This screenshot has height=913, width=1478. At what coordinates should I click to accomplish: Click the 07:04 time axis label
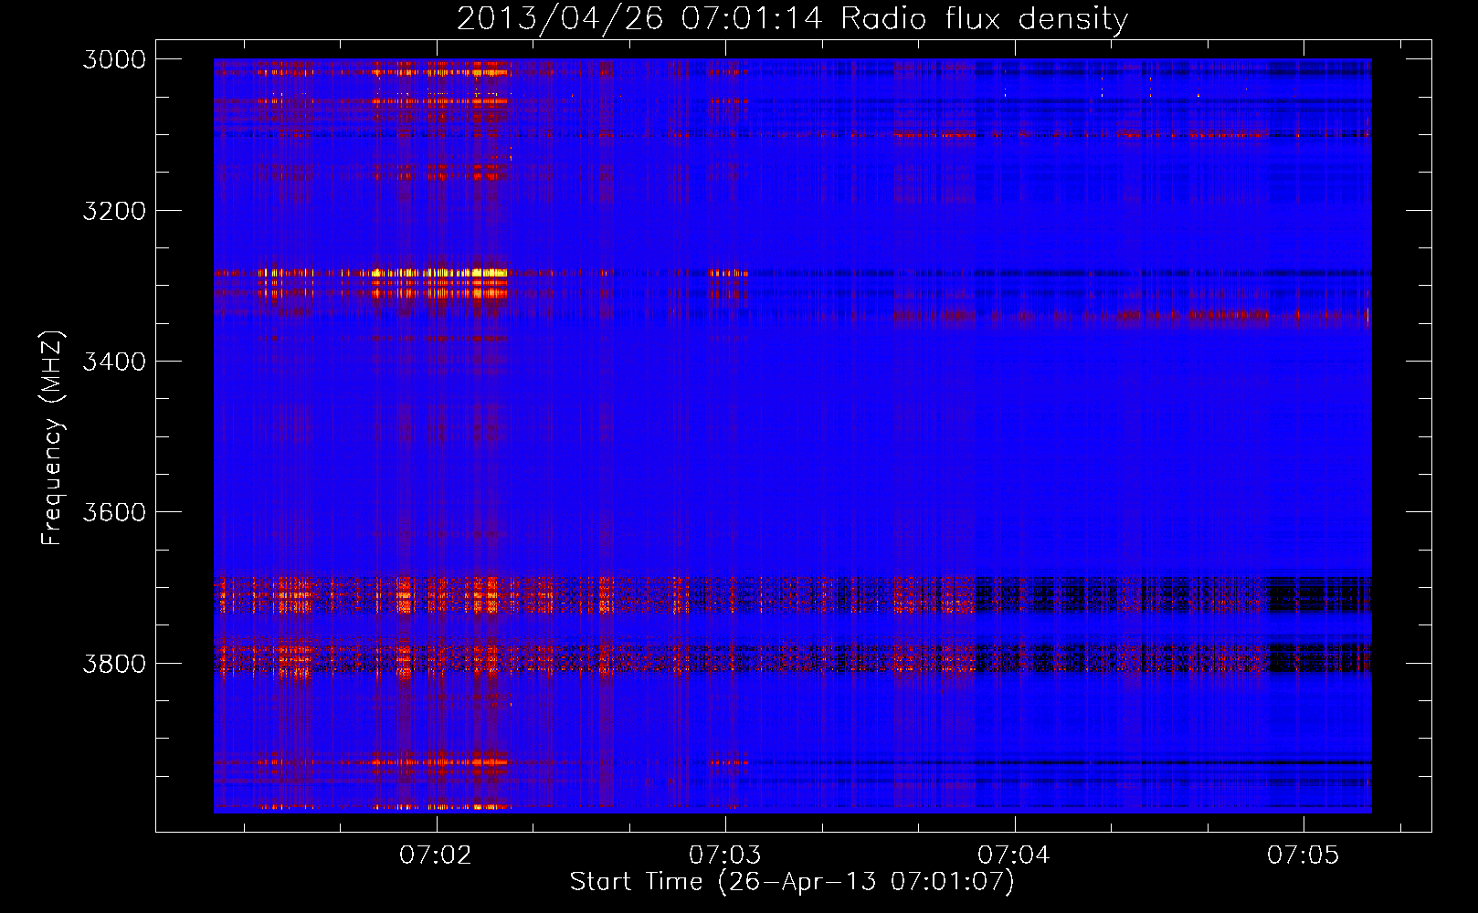1014,855
